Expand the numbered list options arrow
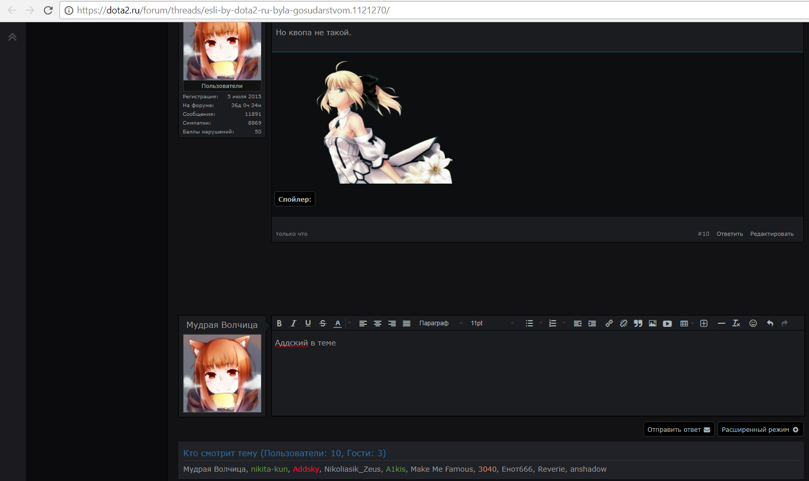The image size is (809, 481). [563, 323]
